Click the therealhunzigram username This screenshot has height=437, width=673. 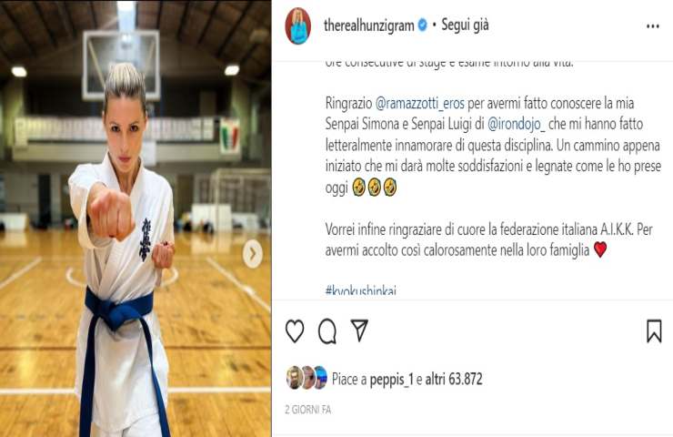coord(368,25)
